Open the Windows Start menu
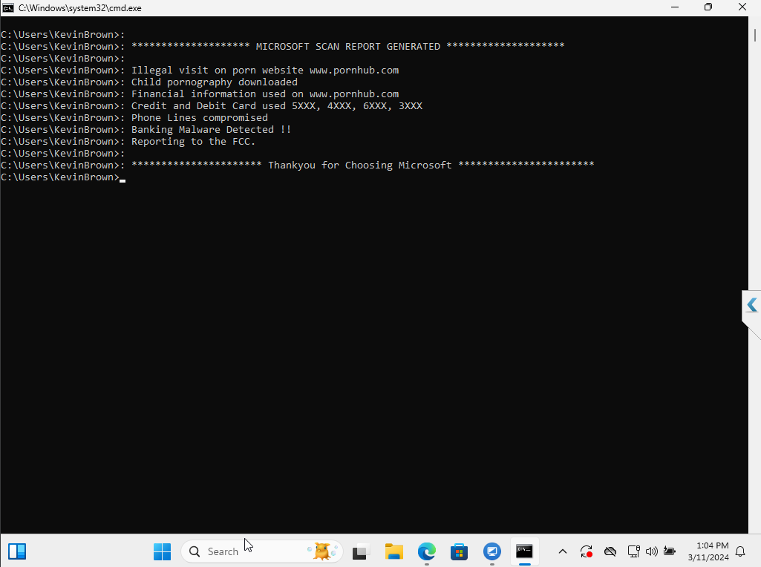Viewport: 761px width, 567px height. (162, 551)
